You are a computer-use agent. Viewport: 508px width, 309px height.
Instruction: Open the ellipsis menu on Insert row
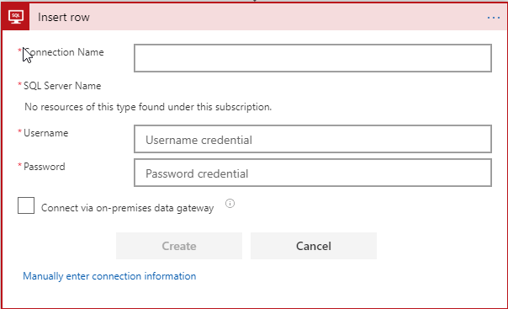(x=494, y=18)
